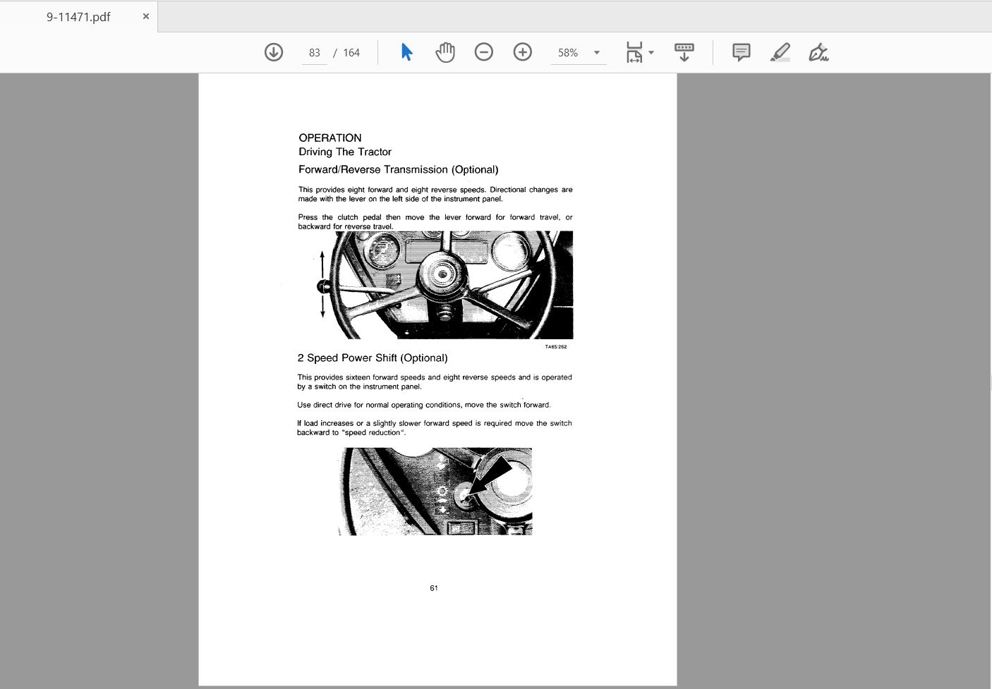Screen dimensions: 992x689
Task: Zoom out with the minus icon
Action: [x=484, y=52]
